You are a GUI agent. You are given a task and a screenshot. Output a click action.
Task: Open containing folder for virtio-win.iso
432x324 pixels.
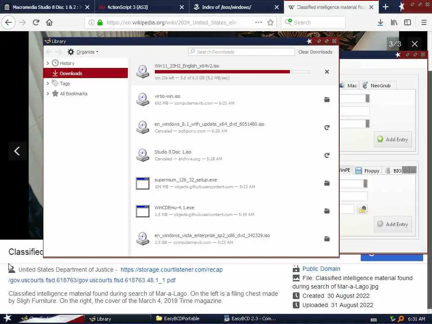click(x=327, y=100)
